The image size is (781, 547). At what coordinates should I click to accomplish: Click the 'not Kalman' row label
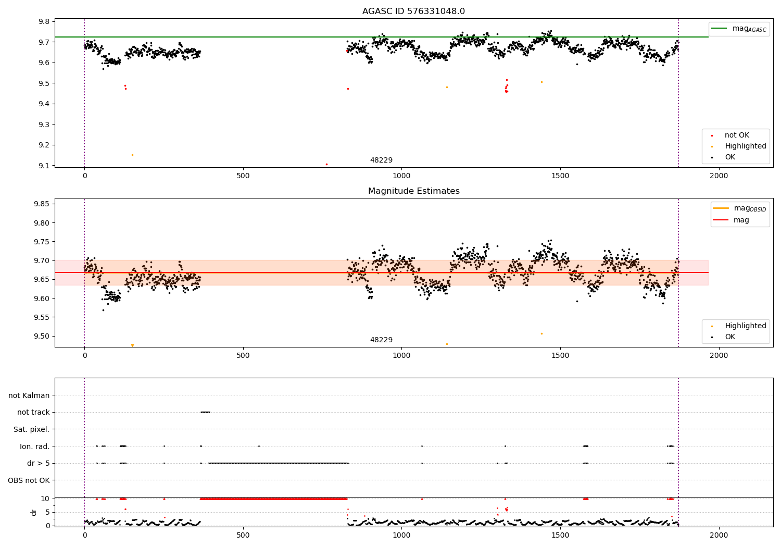(29, 395)
